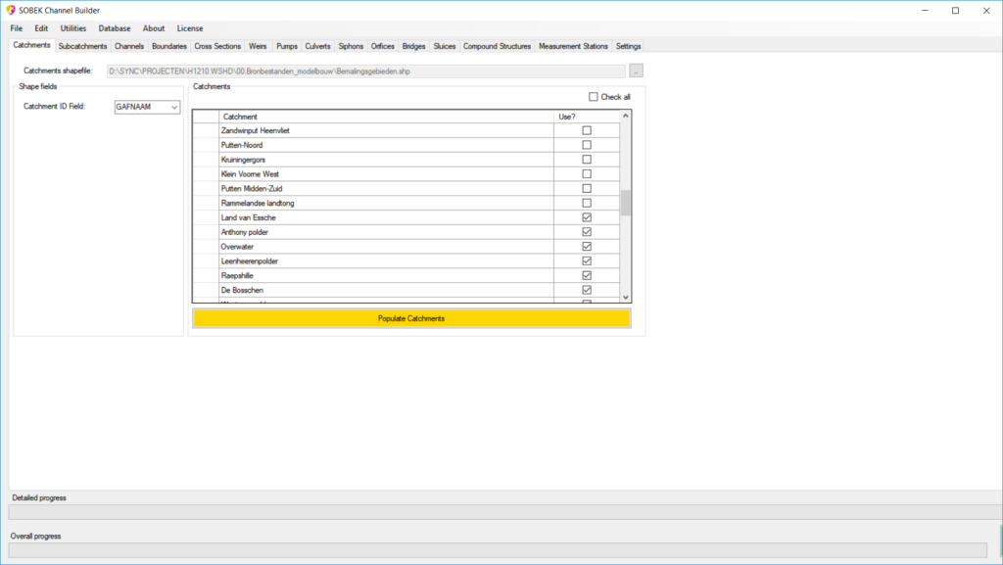Open the Settings tab

[x=628, y=46]
